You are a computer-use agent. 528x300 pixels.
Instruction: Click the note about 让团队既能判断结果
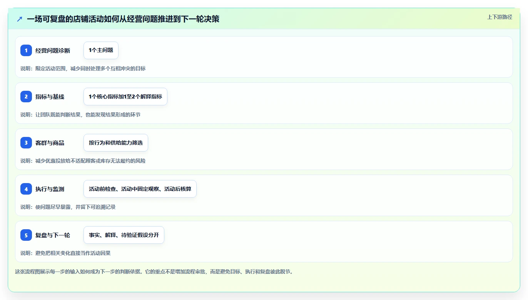point(80,115)
